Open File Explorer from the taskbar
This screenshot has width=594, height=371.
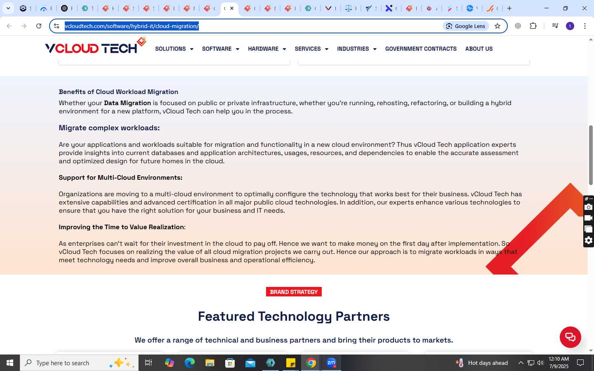210,363
